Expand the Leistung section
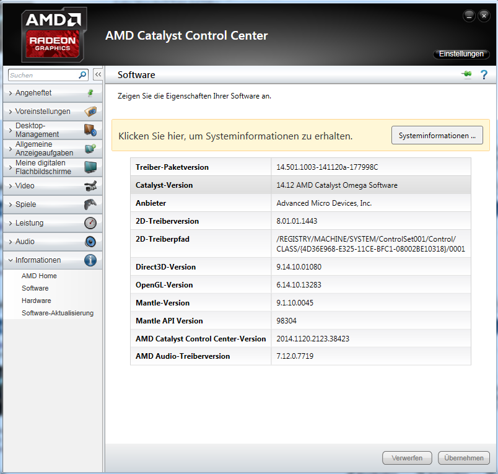 tap(53, 223)
